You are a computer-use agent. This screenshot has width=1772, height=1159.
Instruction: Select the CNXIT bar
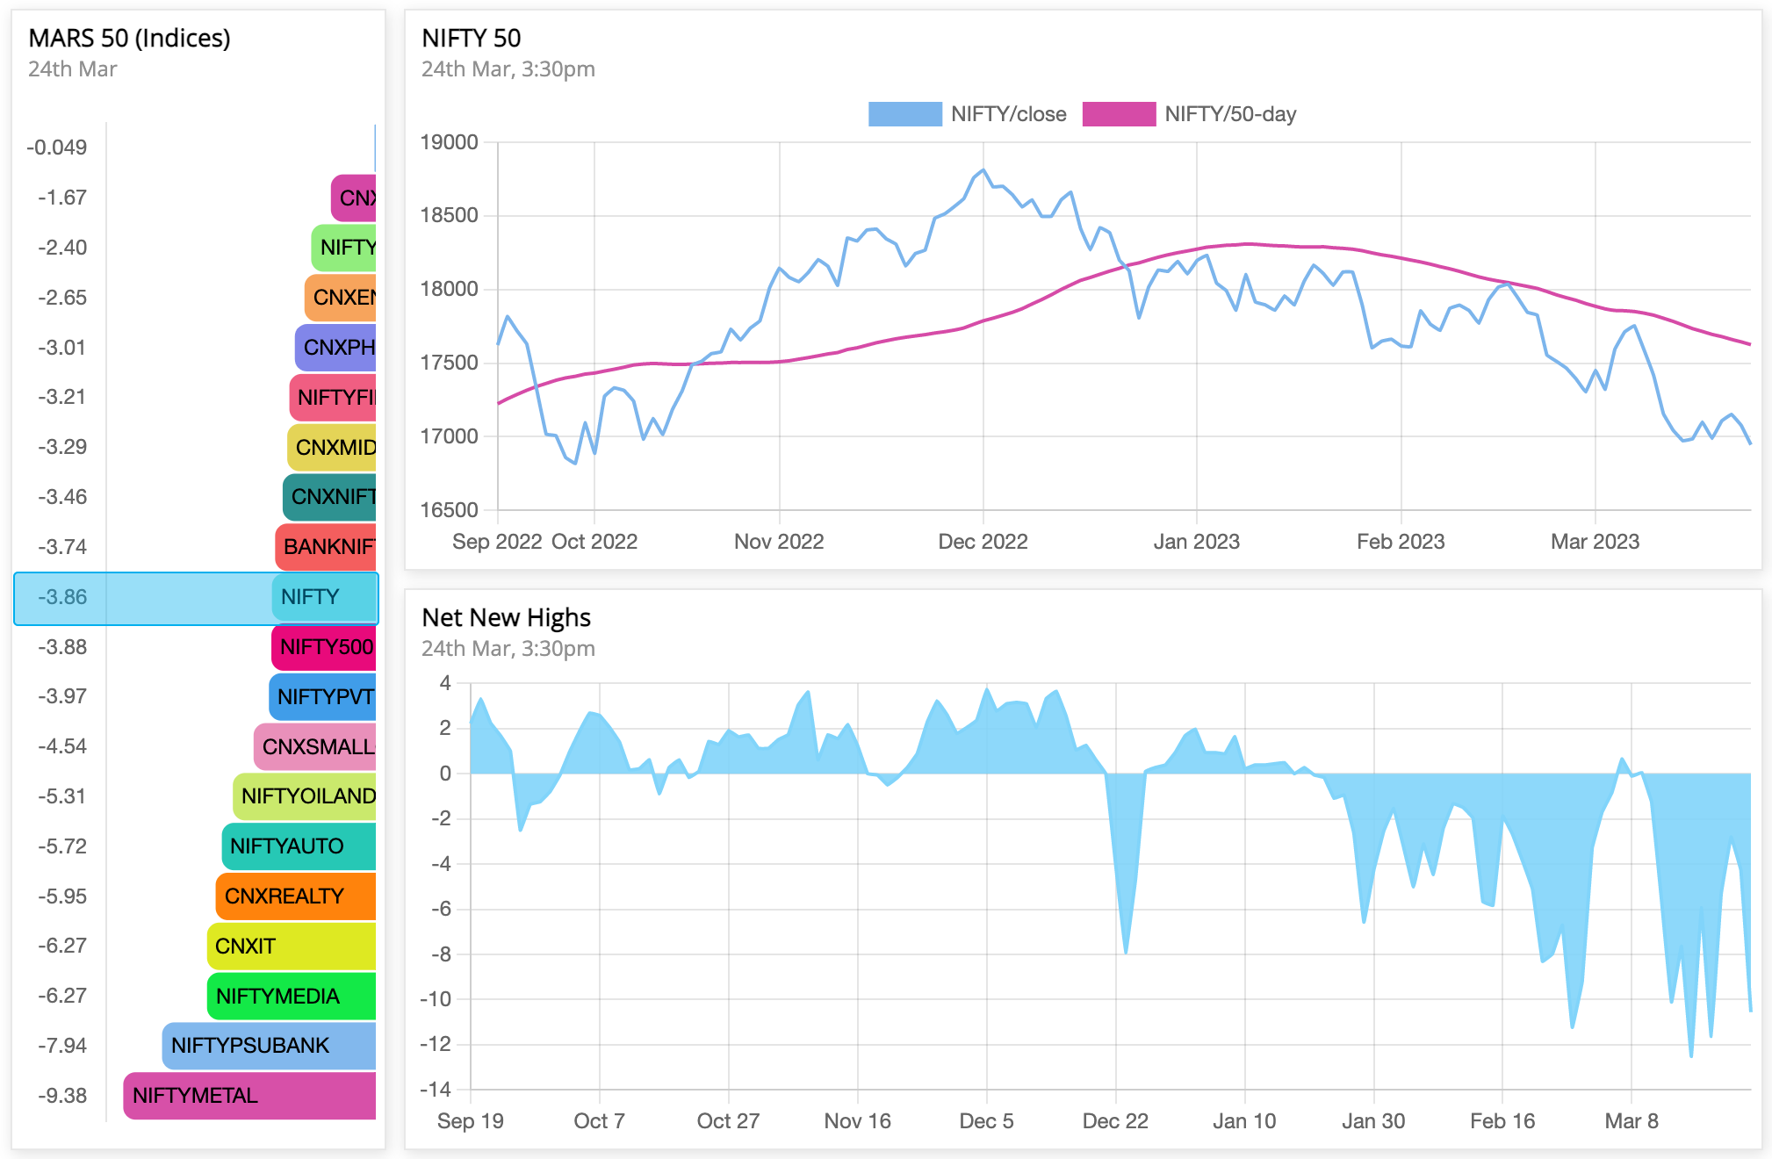tap(292, 946)
